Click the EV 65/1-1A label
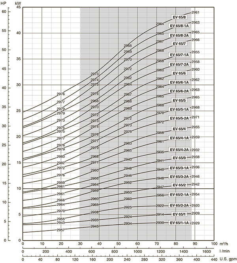The width and height of the screenshot is (237, 263). 179,223
